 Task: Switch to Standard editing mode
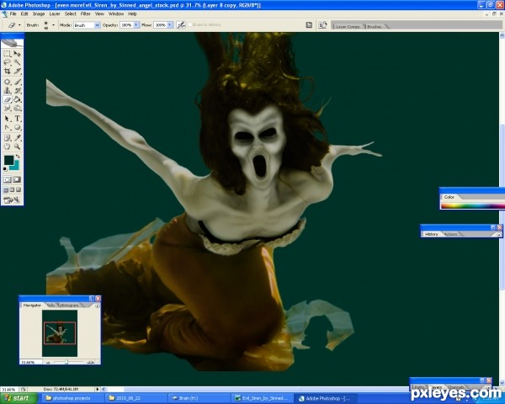click(x=7, y=179)
